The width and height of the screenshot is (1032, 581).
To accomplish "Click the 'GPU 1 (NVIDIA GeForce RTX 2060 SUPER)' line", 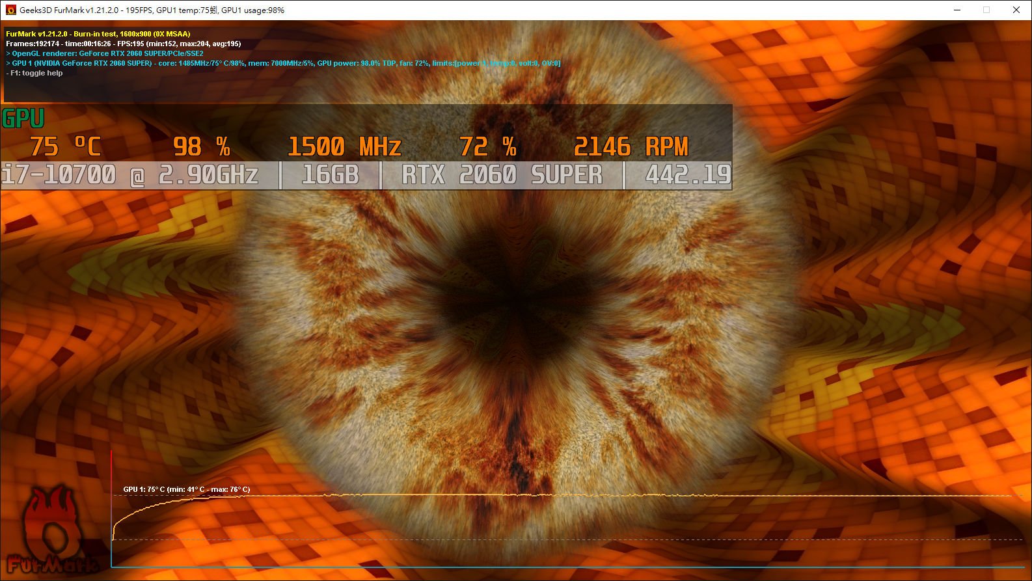I will (x=283, y=63).
